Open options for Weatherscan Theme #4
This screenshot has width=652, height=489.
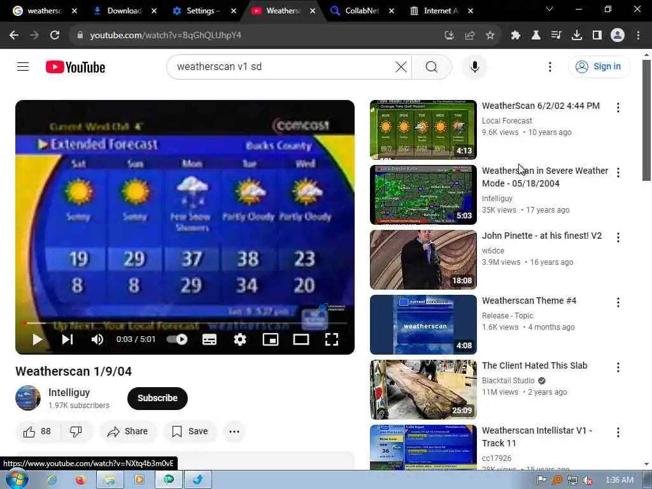[618, 302]
